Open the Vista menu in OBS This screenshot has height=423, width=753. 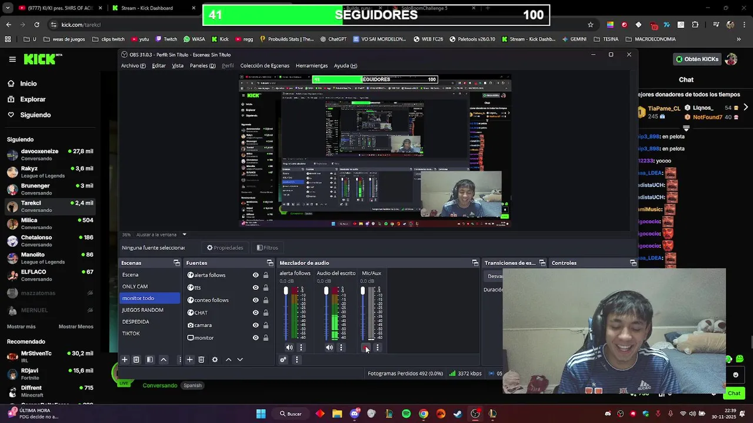pyautogui.click(x=178, y=66)
